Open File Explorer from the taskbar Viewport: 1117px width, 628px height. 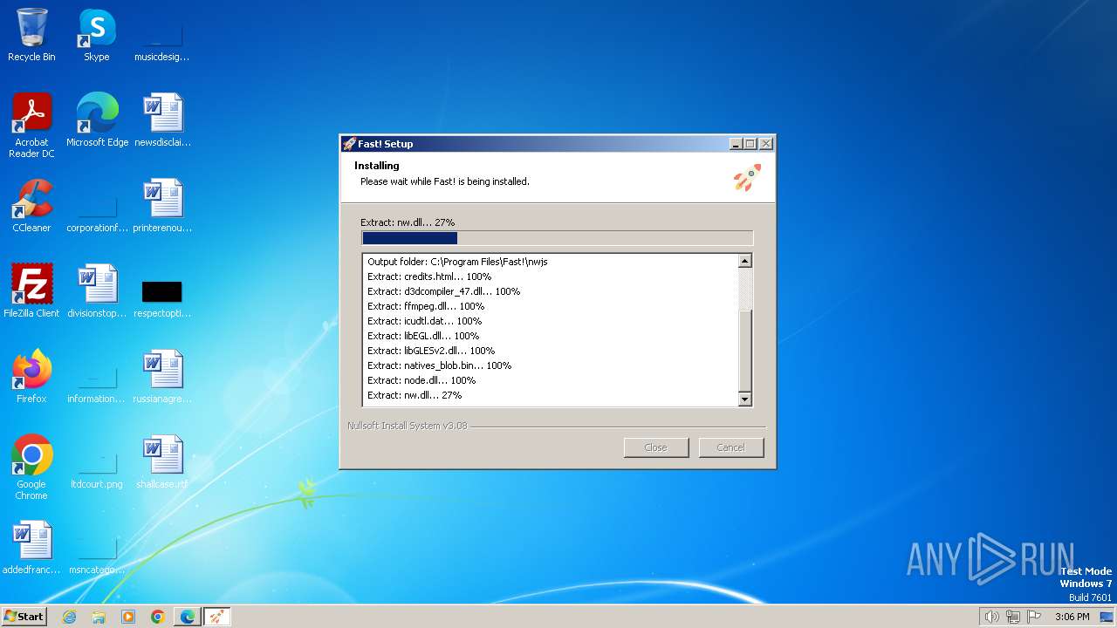click(99, 617)
